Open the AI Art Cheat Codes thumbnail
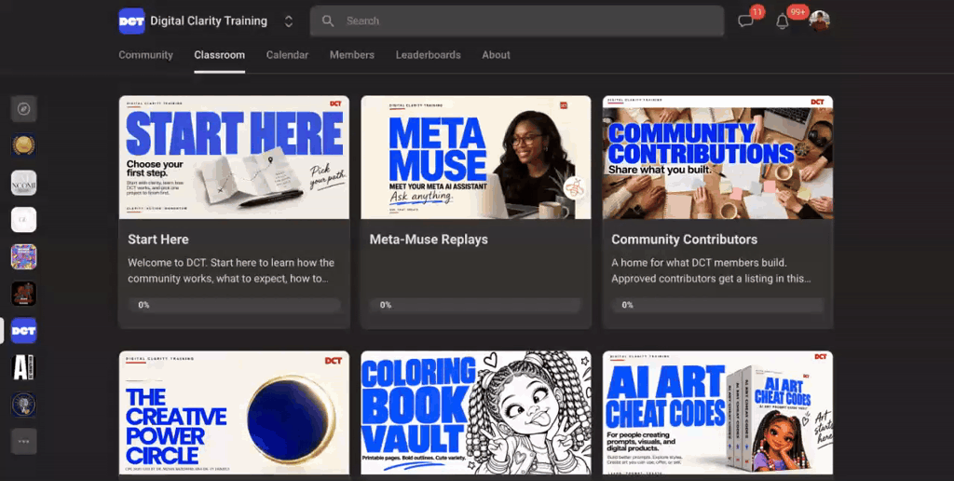The height and width of the screenshot is (481, 954). (718, 413)
